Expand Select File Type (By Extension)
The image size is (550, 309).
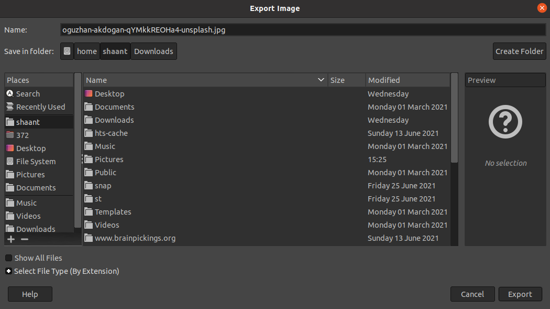[x=9, y=271]
